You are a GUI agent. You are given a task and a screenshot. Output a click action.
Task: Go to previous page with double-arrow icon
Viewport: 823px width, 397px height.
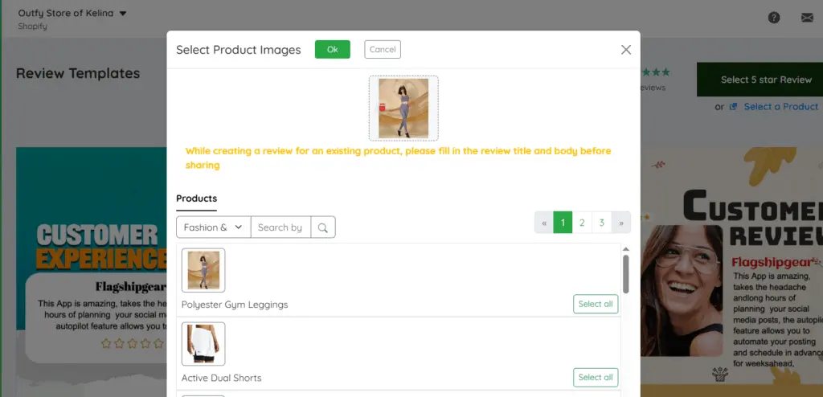click(x=544, y=223)
